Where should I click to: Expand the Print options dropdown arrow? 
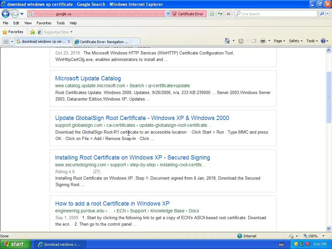point(269,41)
